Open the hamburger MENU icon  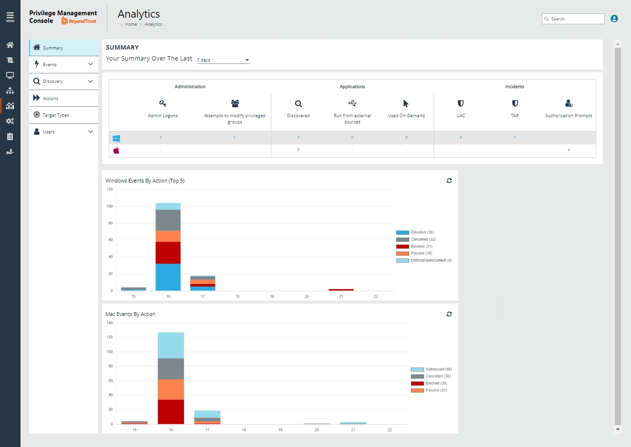(x=10, y=17)
